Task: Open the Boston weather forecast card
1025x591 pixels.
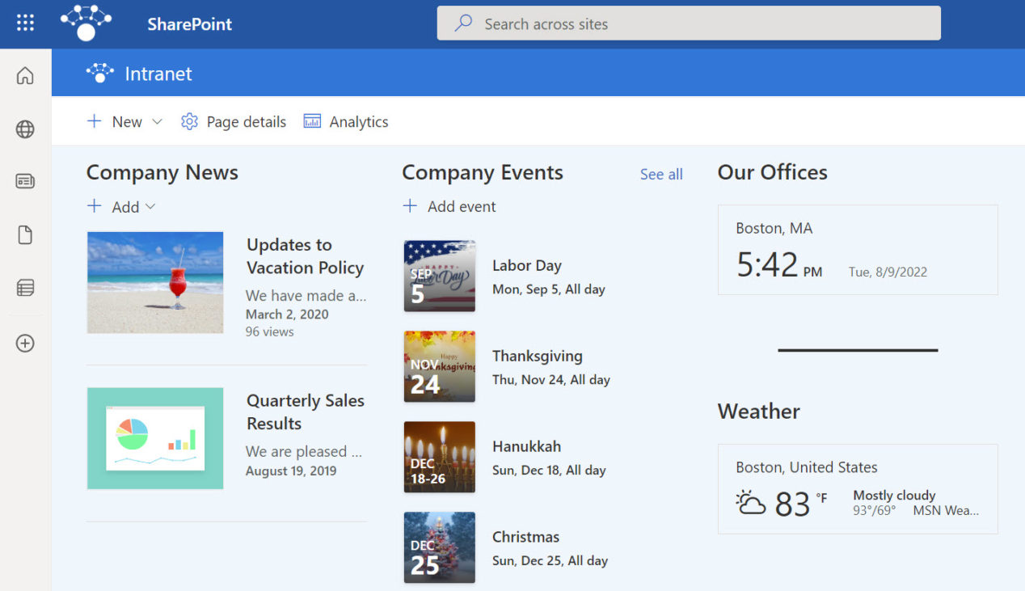Action: coord(857,488)
